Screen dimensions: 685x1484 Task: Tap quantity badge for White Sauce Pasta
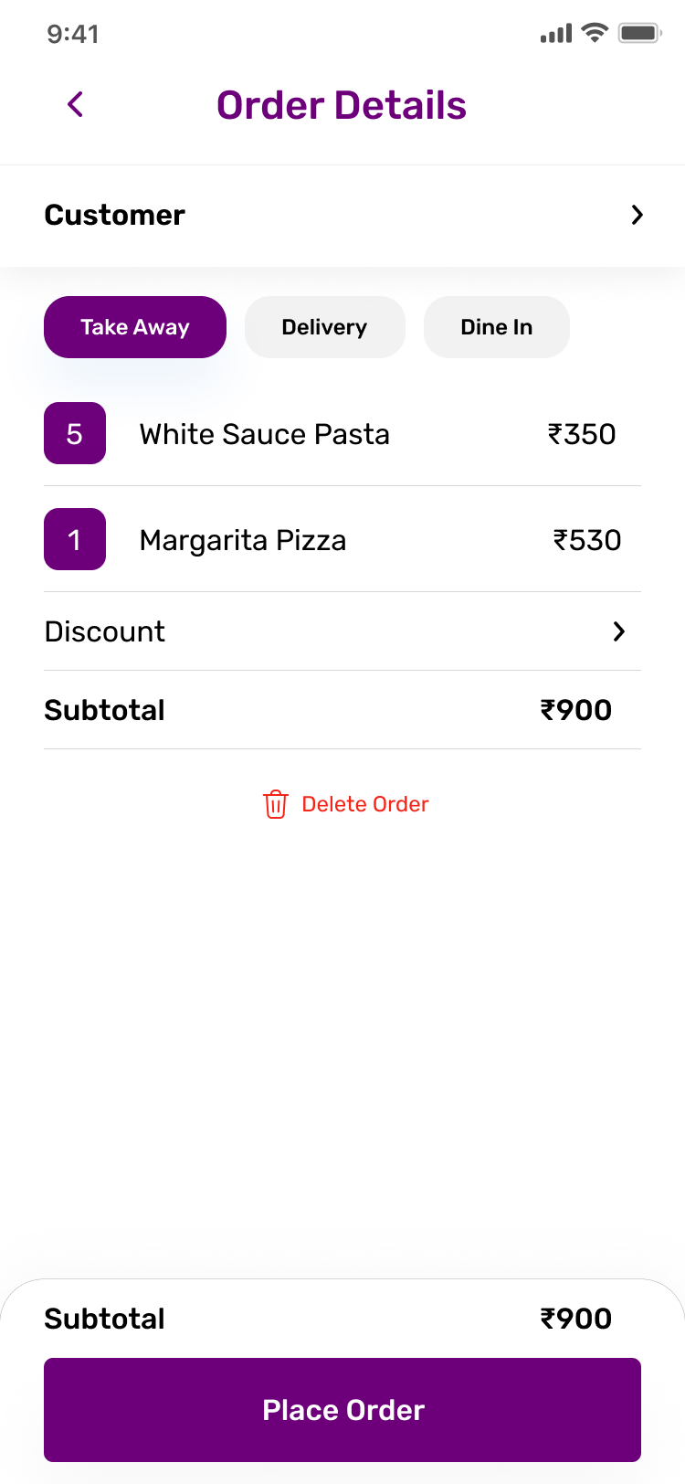[75, 433]
